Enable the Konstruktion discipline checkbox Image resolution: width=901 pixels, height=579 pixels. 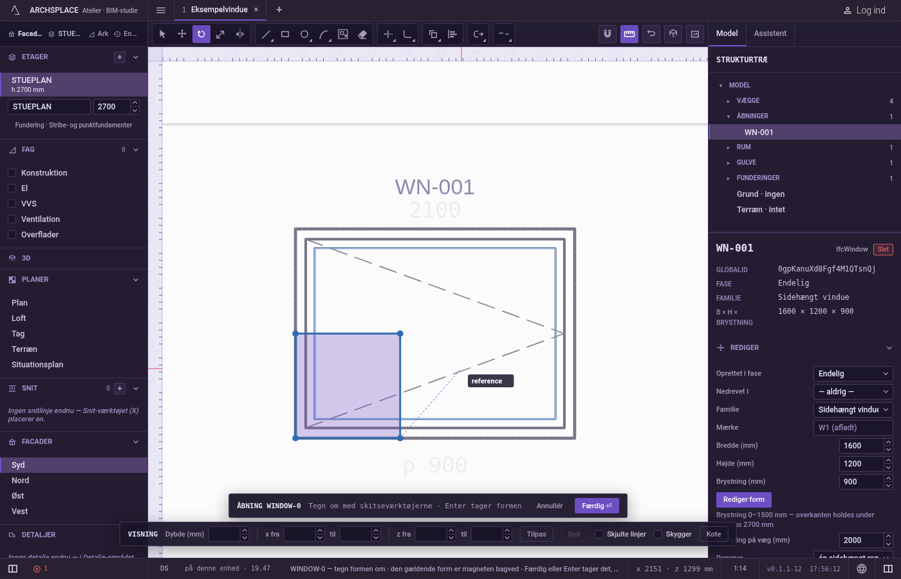coord(12,173)
